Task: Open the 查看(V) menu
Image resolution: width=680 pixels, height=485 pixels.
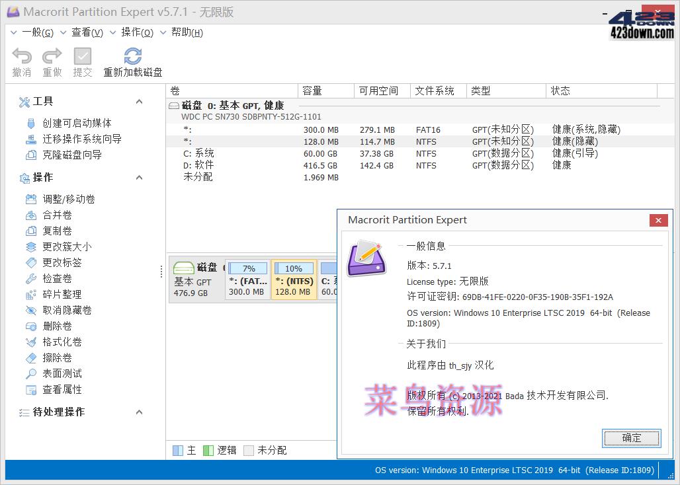Action: [87, 32]
